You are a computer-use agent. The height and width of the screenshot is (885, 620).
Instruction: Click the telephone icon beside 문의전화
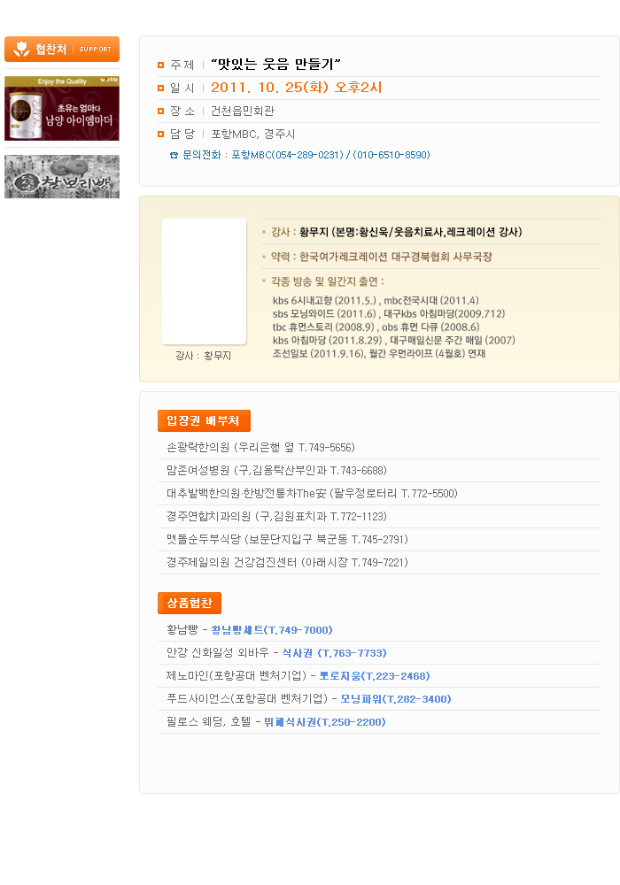click(x=174, y=155)
